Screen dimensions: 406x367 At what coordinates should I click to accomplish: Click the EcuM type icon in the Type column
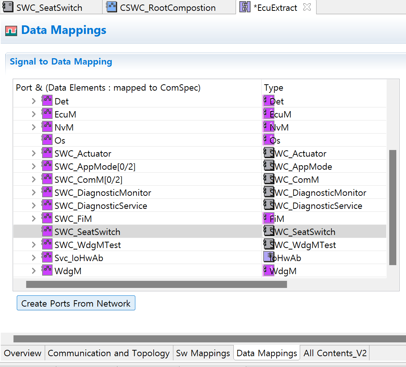pos(268,114)
